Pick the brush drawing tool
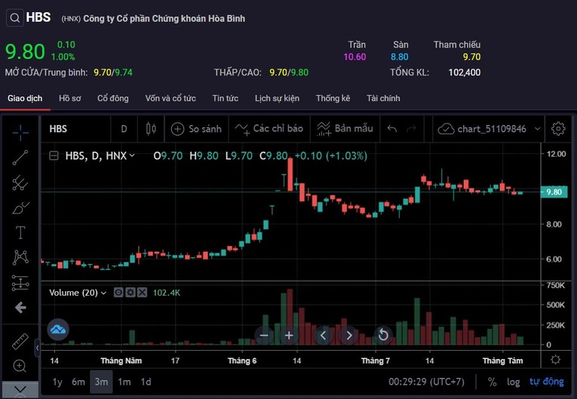This screenshot has width=577, height=399. [x=20, y=207]
